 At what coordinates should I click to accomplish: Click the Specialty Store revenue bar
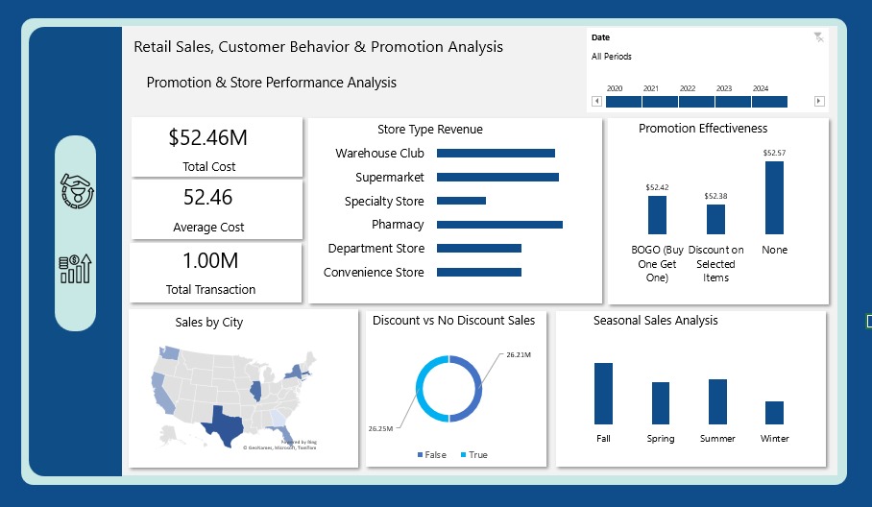point(461,201)
